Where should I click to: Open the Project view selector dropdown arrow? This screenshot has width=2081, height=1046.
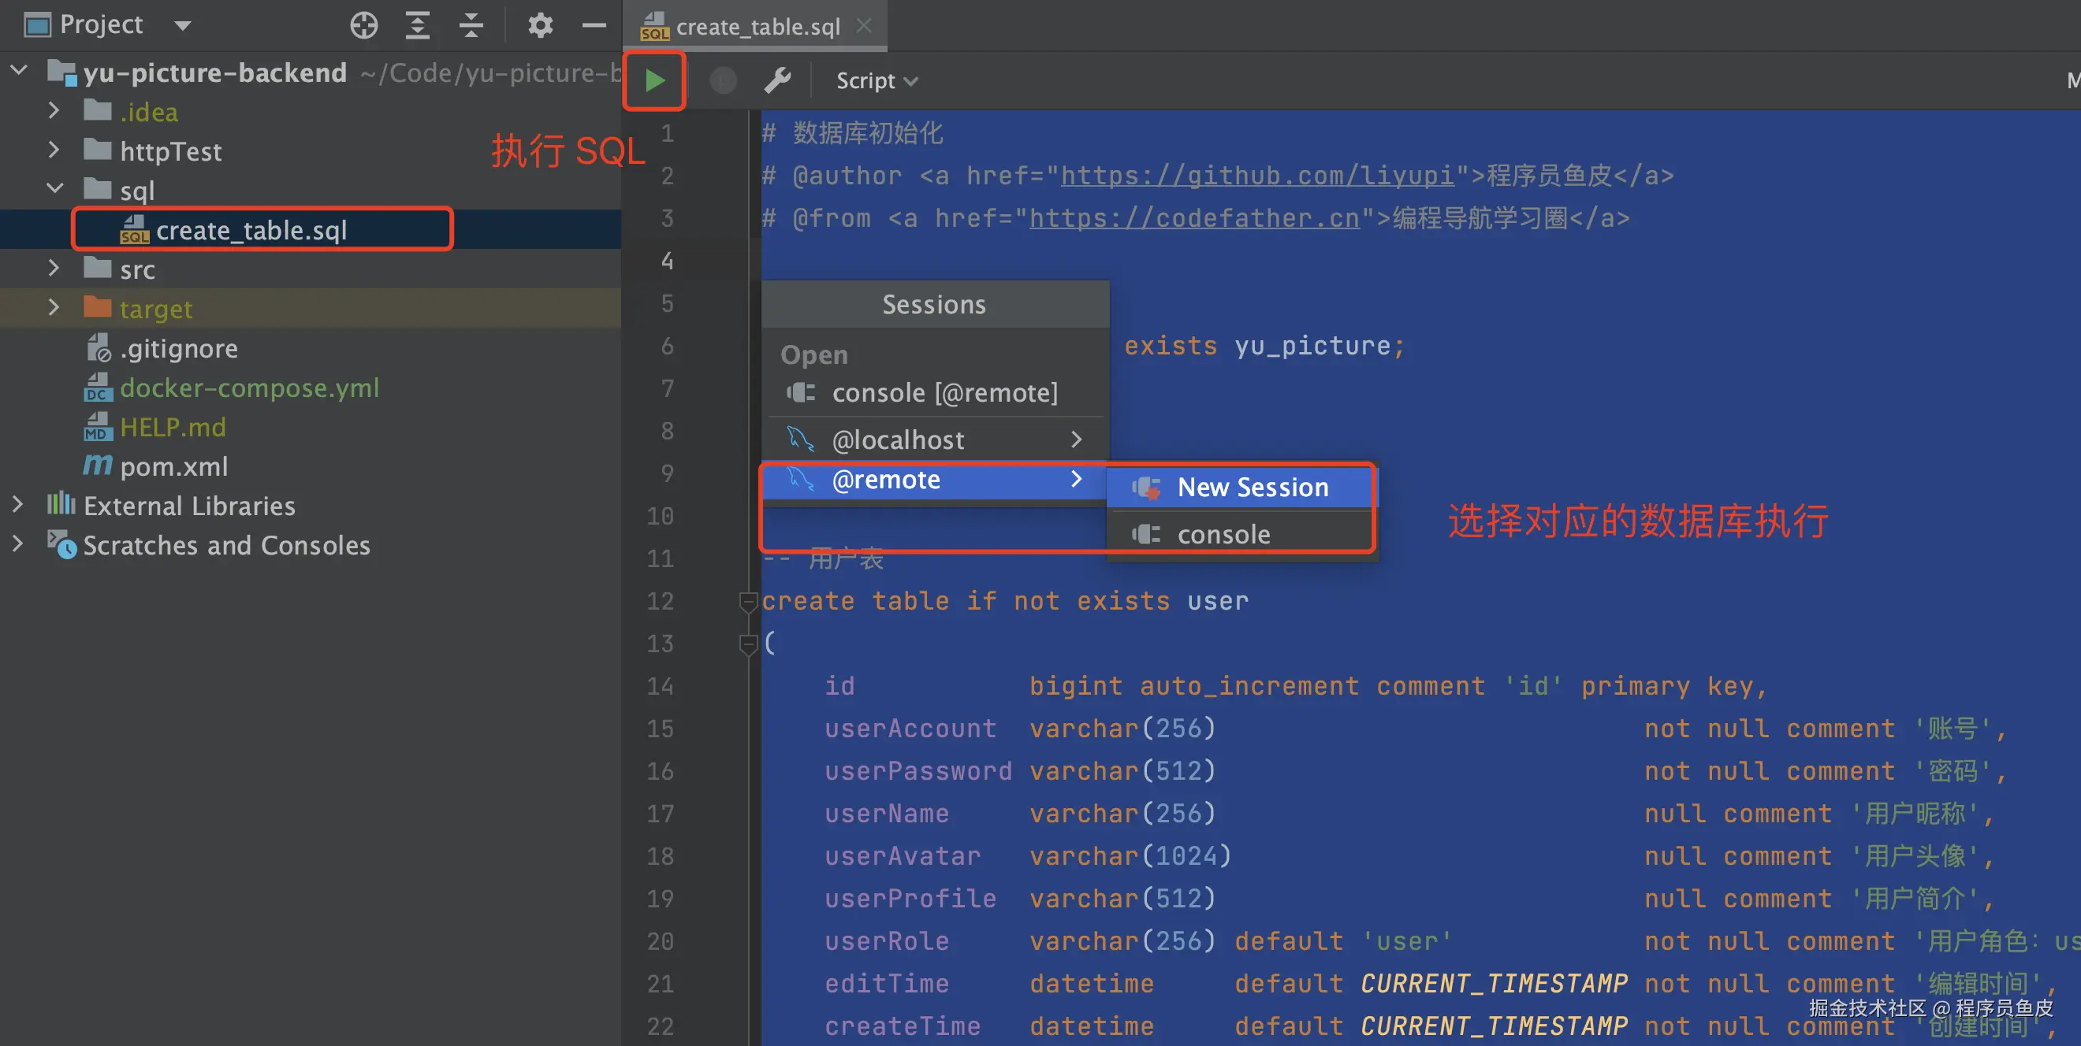[x=184, y=25]
